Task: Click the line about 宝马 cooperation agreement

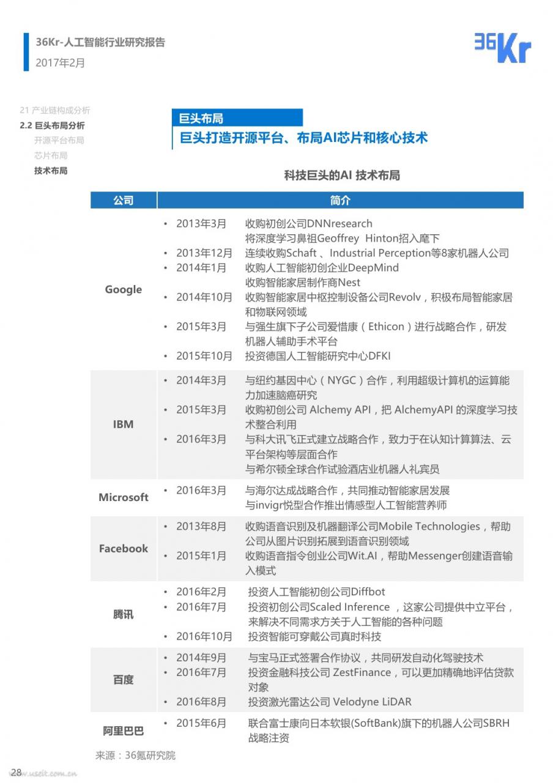Action: (366, 658)
